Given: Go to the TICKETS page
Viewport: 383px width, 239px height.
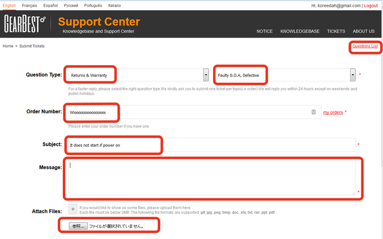Looking at the screenshot, I should [x=336, y=31].
